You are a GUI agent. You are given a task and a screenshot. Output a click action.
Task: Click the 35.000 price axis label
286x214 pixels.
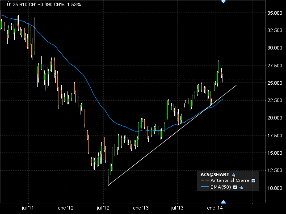pyautogui.click(x=275, y=13)
